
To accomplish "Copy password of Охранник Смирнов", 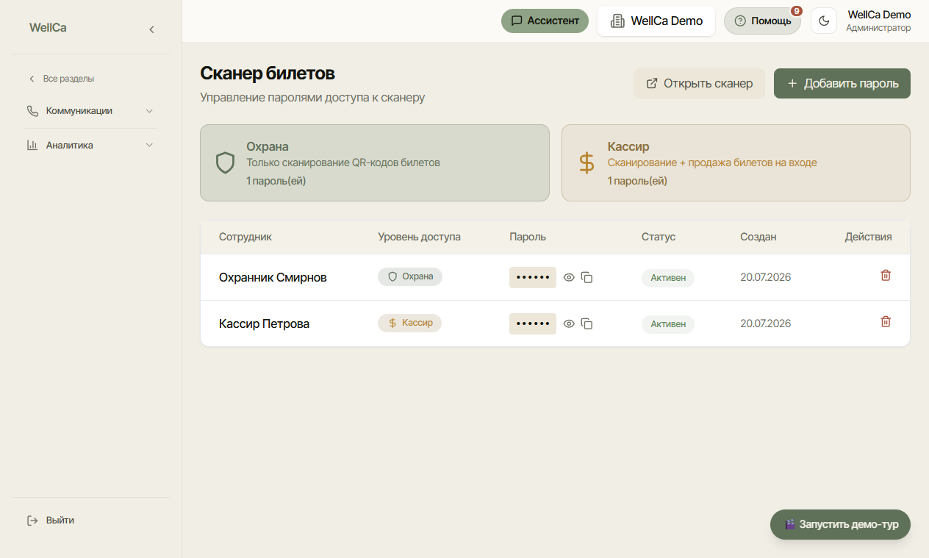I will pos(587,277).
